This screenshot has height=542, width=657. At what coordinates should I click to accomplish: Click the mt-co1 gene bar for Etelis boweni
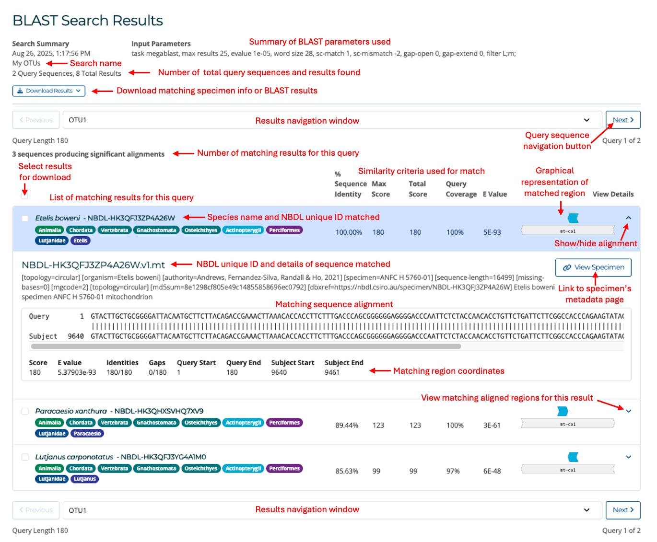(x=568, y=231)
